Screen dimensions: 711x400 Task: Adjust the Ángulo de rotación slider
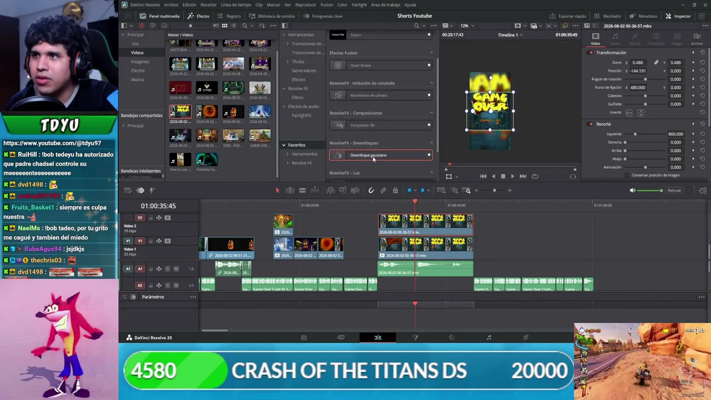645,79
